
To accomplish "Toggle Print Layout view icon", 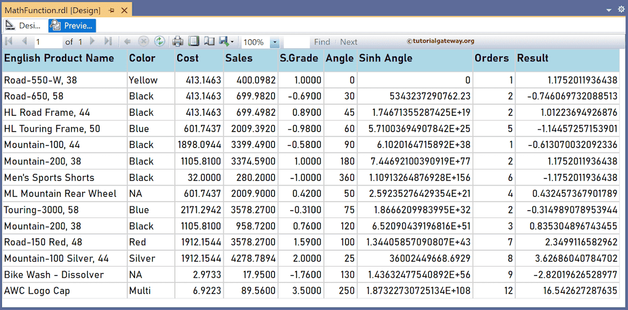I will tap(194, 42).
